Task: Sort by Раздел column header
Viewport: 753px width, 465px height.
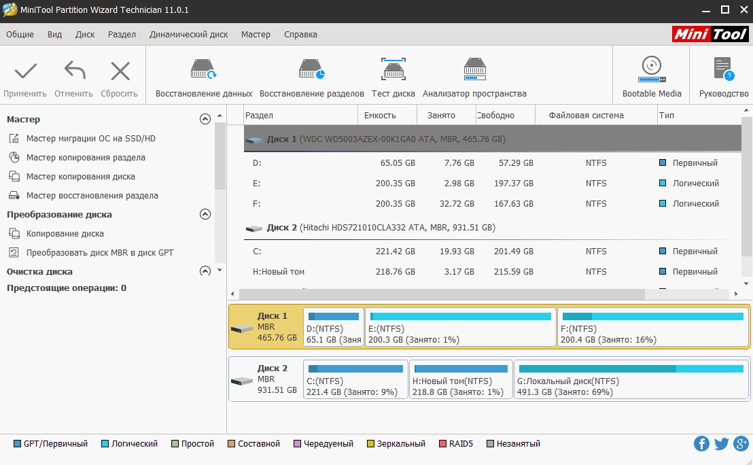Action: 300,116
